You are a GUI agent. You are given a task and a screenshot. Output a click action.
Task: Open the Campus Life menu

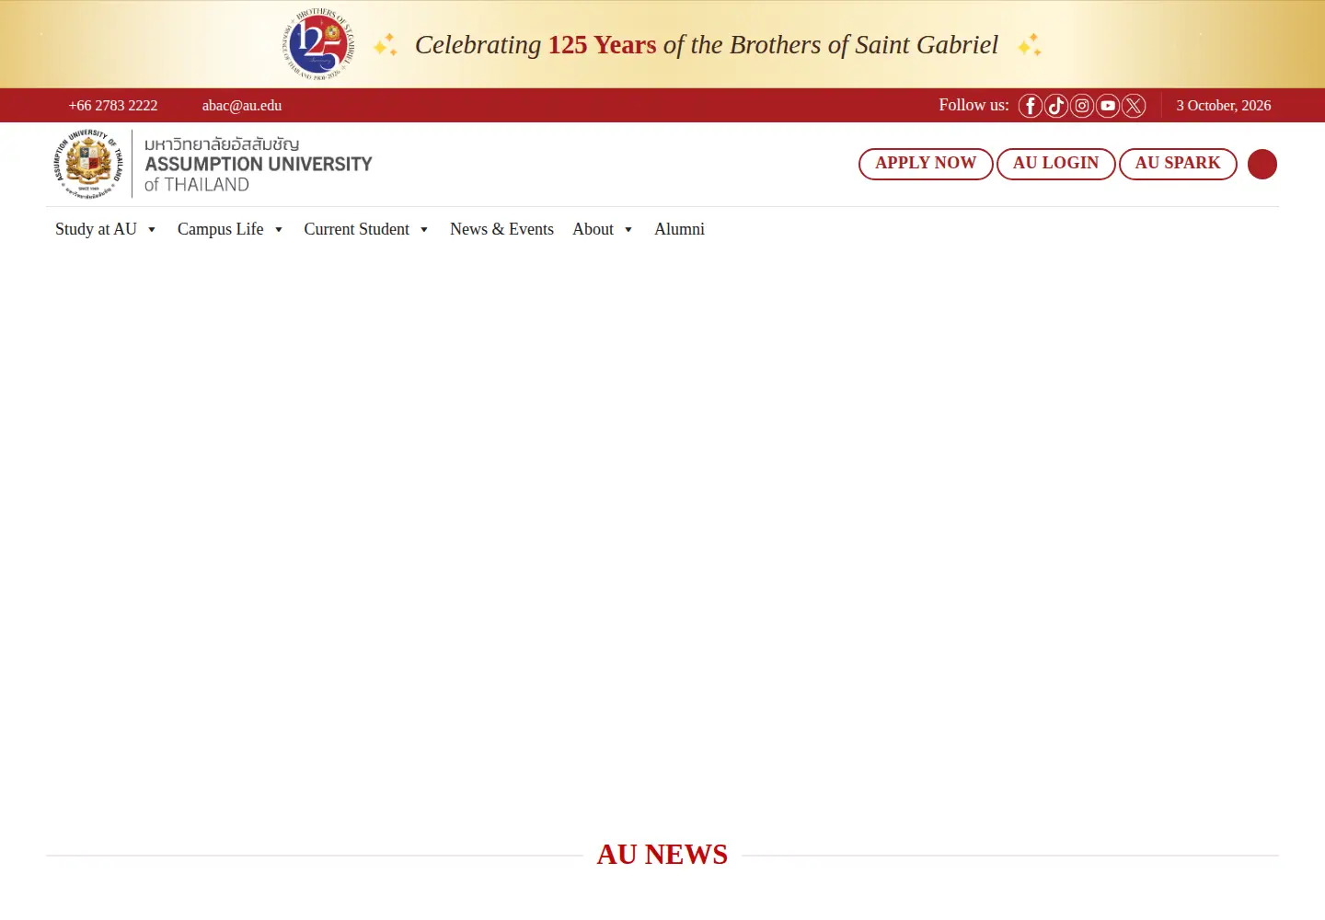[220, 229]
